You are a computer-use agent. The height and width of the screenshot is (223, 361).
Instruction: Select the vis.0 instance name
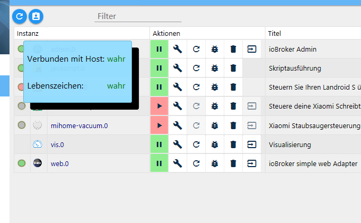click(58, 144)
